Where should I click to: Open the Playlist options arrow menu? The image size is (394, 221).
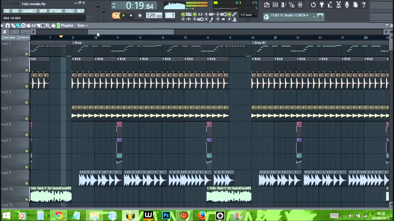(2, 26)
